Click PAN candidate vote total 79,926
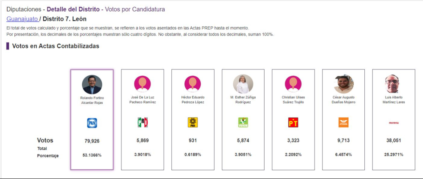Screen dimensions: 423x179 click(92, 141)
